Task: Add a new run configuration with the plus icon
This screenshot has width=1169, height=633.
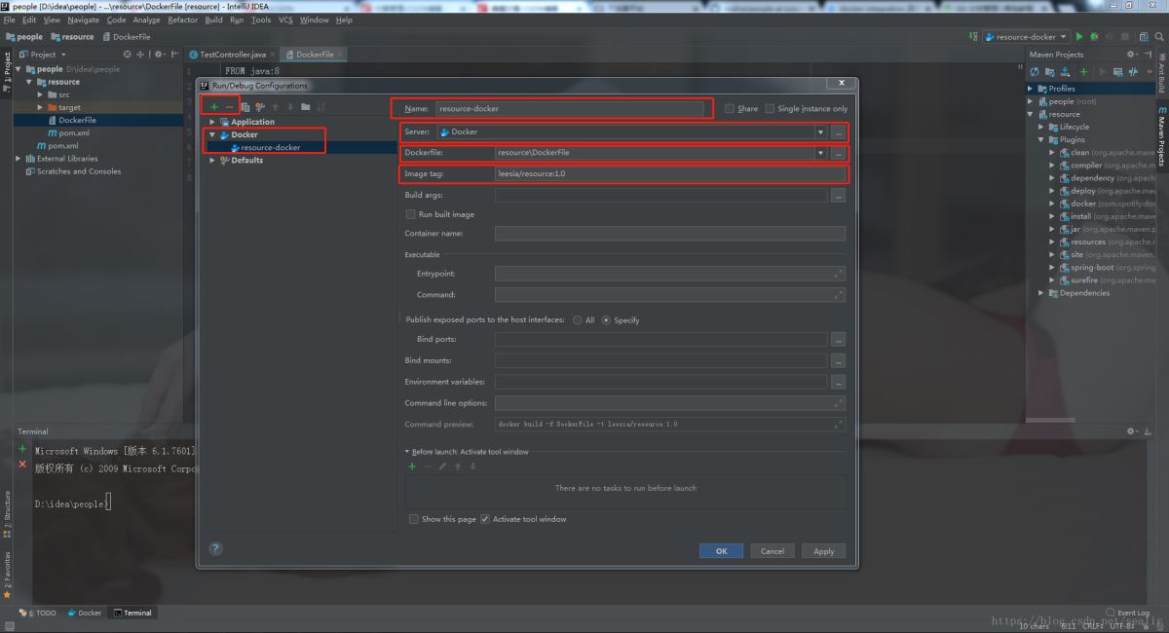Action: tap(213, 106)
